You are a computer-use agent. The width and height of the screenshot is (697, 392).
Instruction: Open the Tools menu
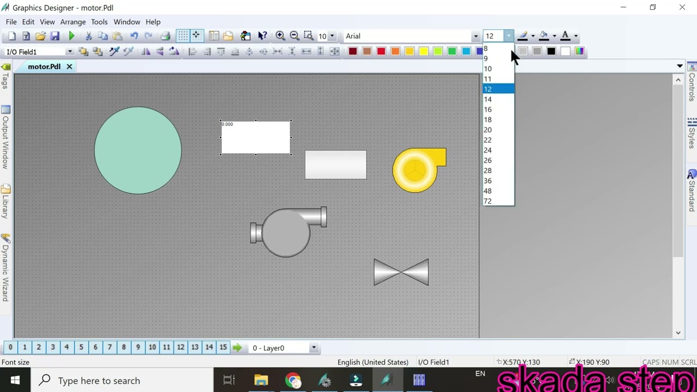click(x=99, y=22)
